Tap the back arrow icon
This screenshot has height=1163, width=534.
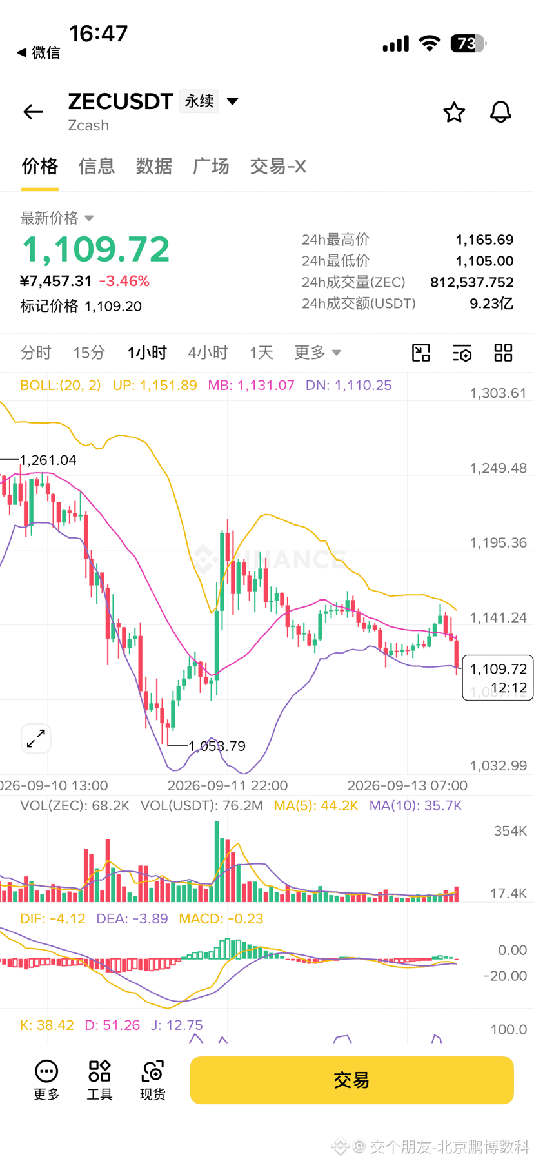[x=33, y=112]
